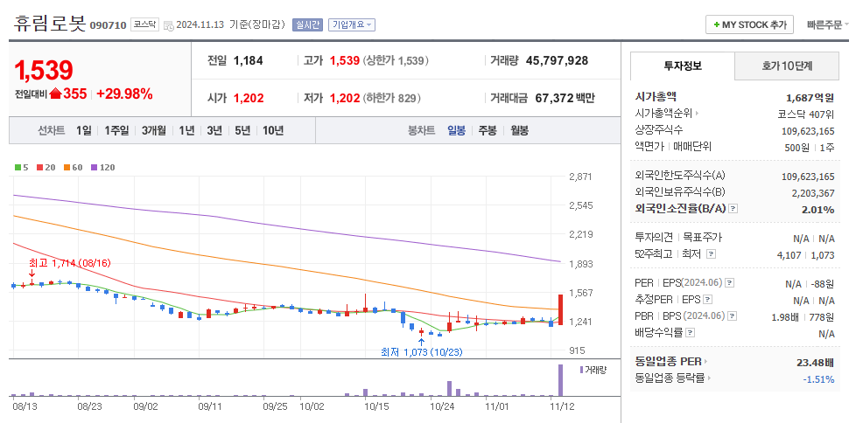863x423 pixels.
Task: Click the 실시간 button
Action: 307,24
